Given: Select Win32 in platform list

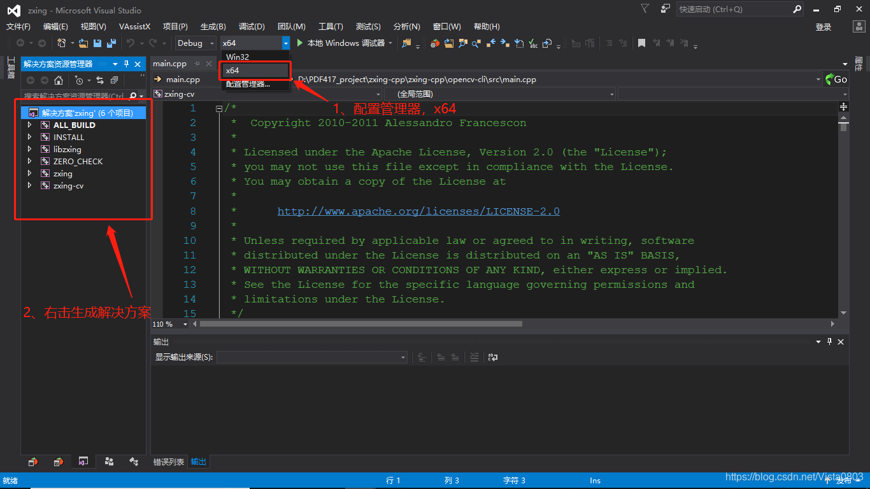Looking at the screenshot, I should pos(255,57).
